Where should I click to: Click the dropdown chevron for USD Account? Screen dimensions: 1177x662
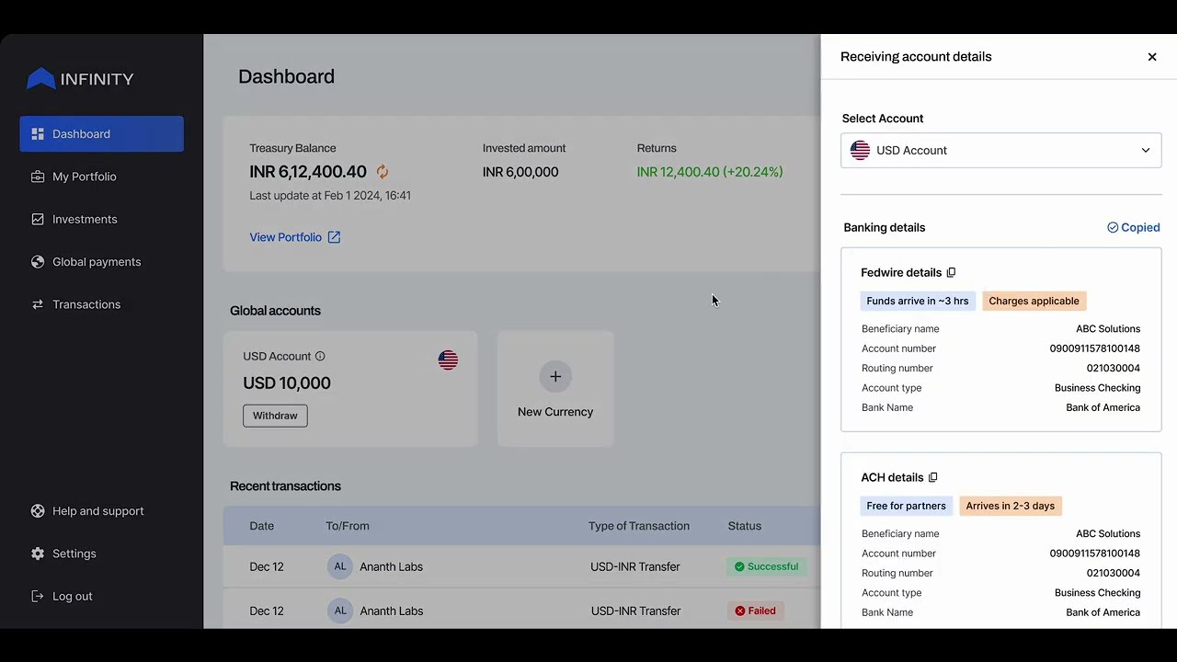pyautogui.click(x=1146, y=151)
